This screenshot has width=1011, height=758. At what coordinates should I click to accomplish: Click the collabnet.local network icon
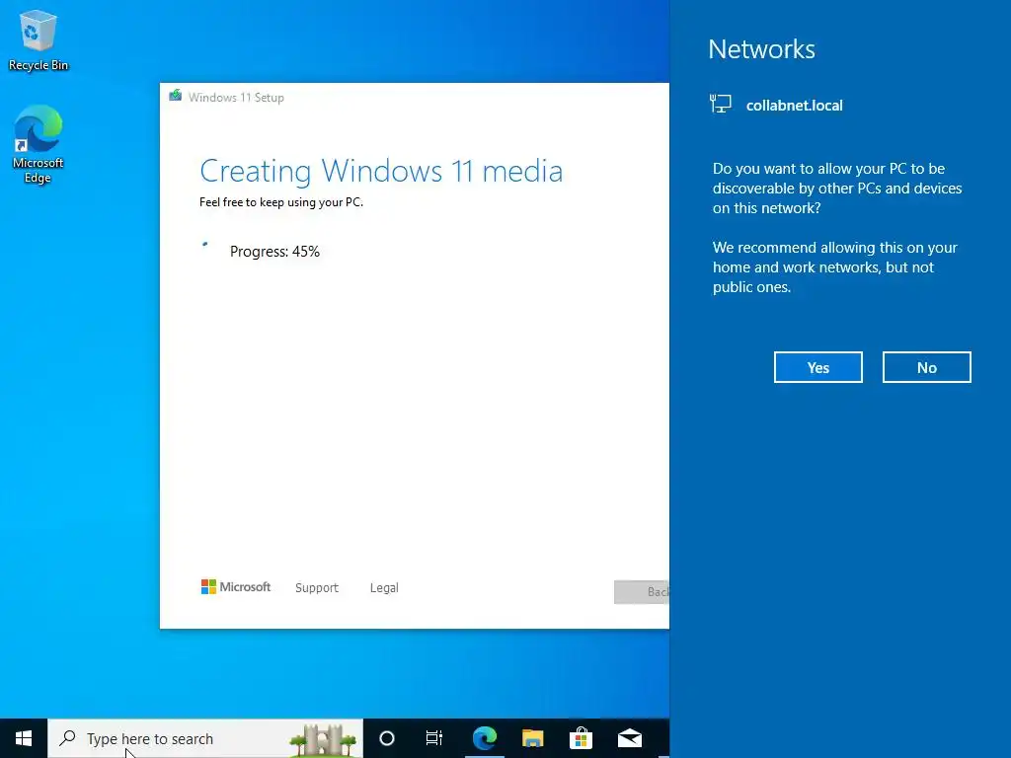(x=720, y=105)
